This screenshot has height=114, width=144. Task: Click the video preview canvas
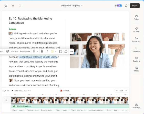[x=97, y=50]
